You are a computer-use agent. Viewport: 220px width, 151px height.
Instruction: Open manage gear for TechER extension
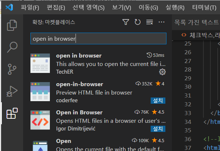(x=162, y=72)
